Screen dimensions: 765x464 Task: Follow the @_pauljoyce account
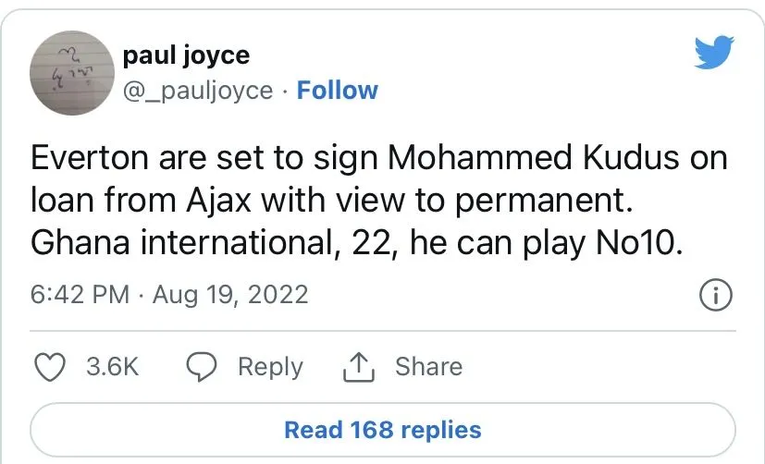(337, 91)
